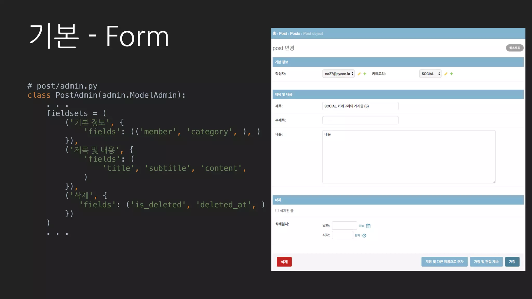The image size is (532, 299).
Task: Open the clock time picker icon
Action: pyautogui.click(x=364, y=236)
